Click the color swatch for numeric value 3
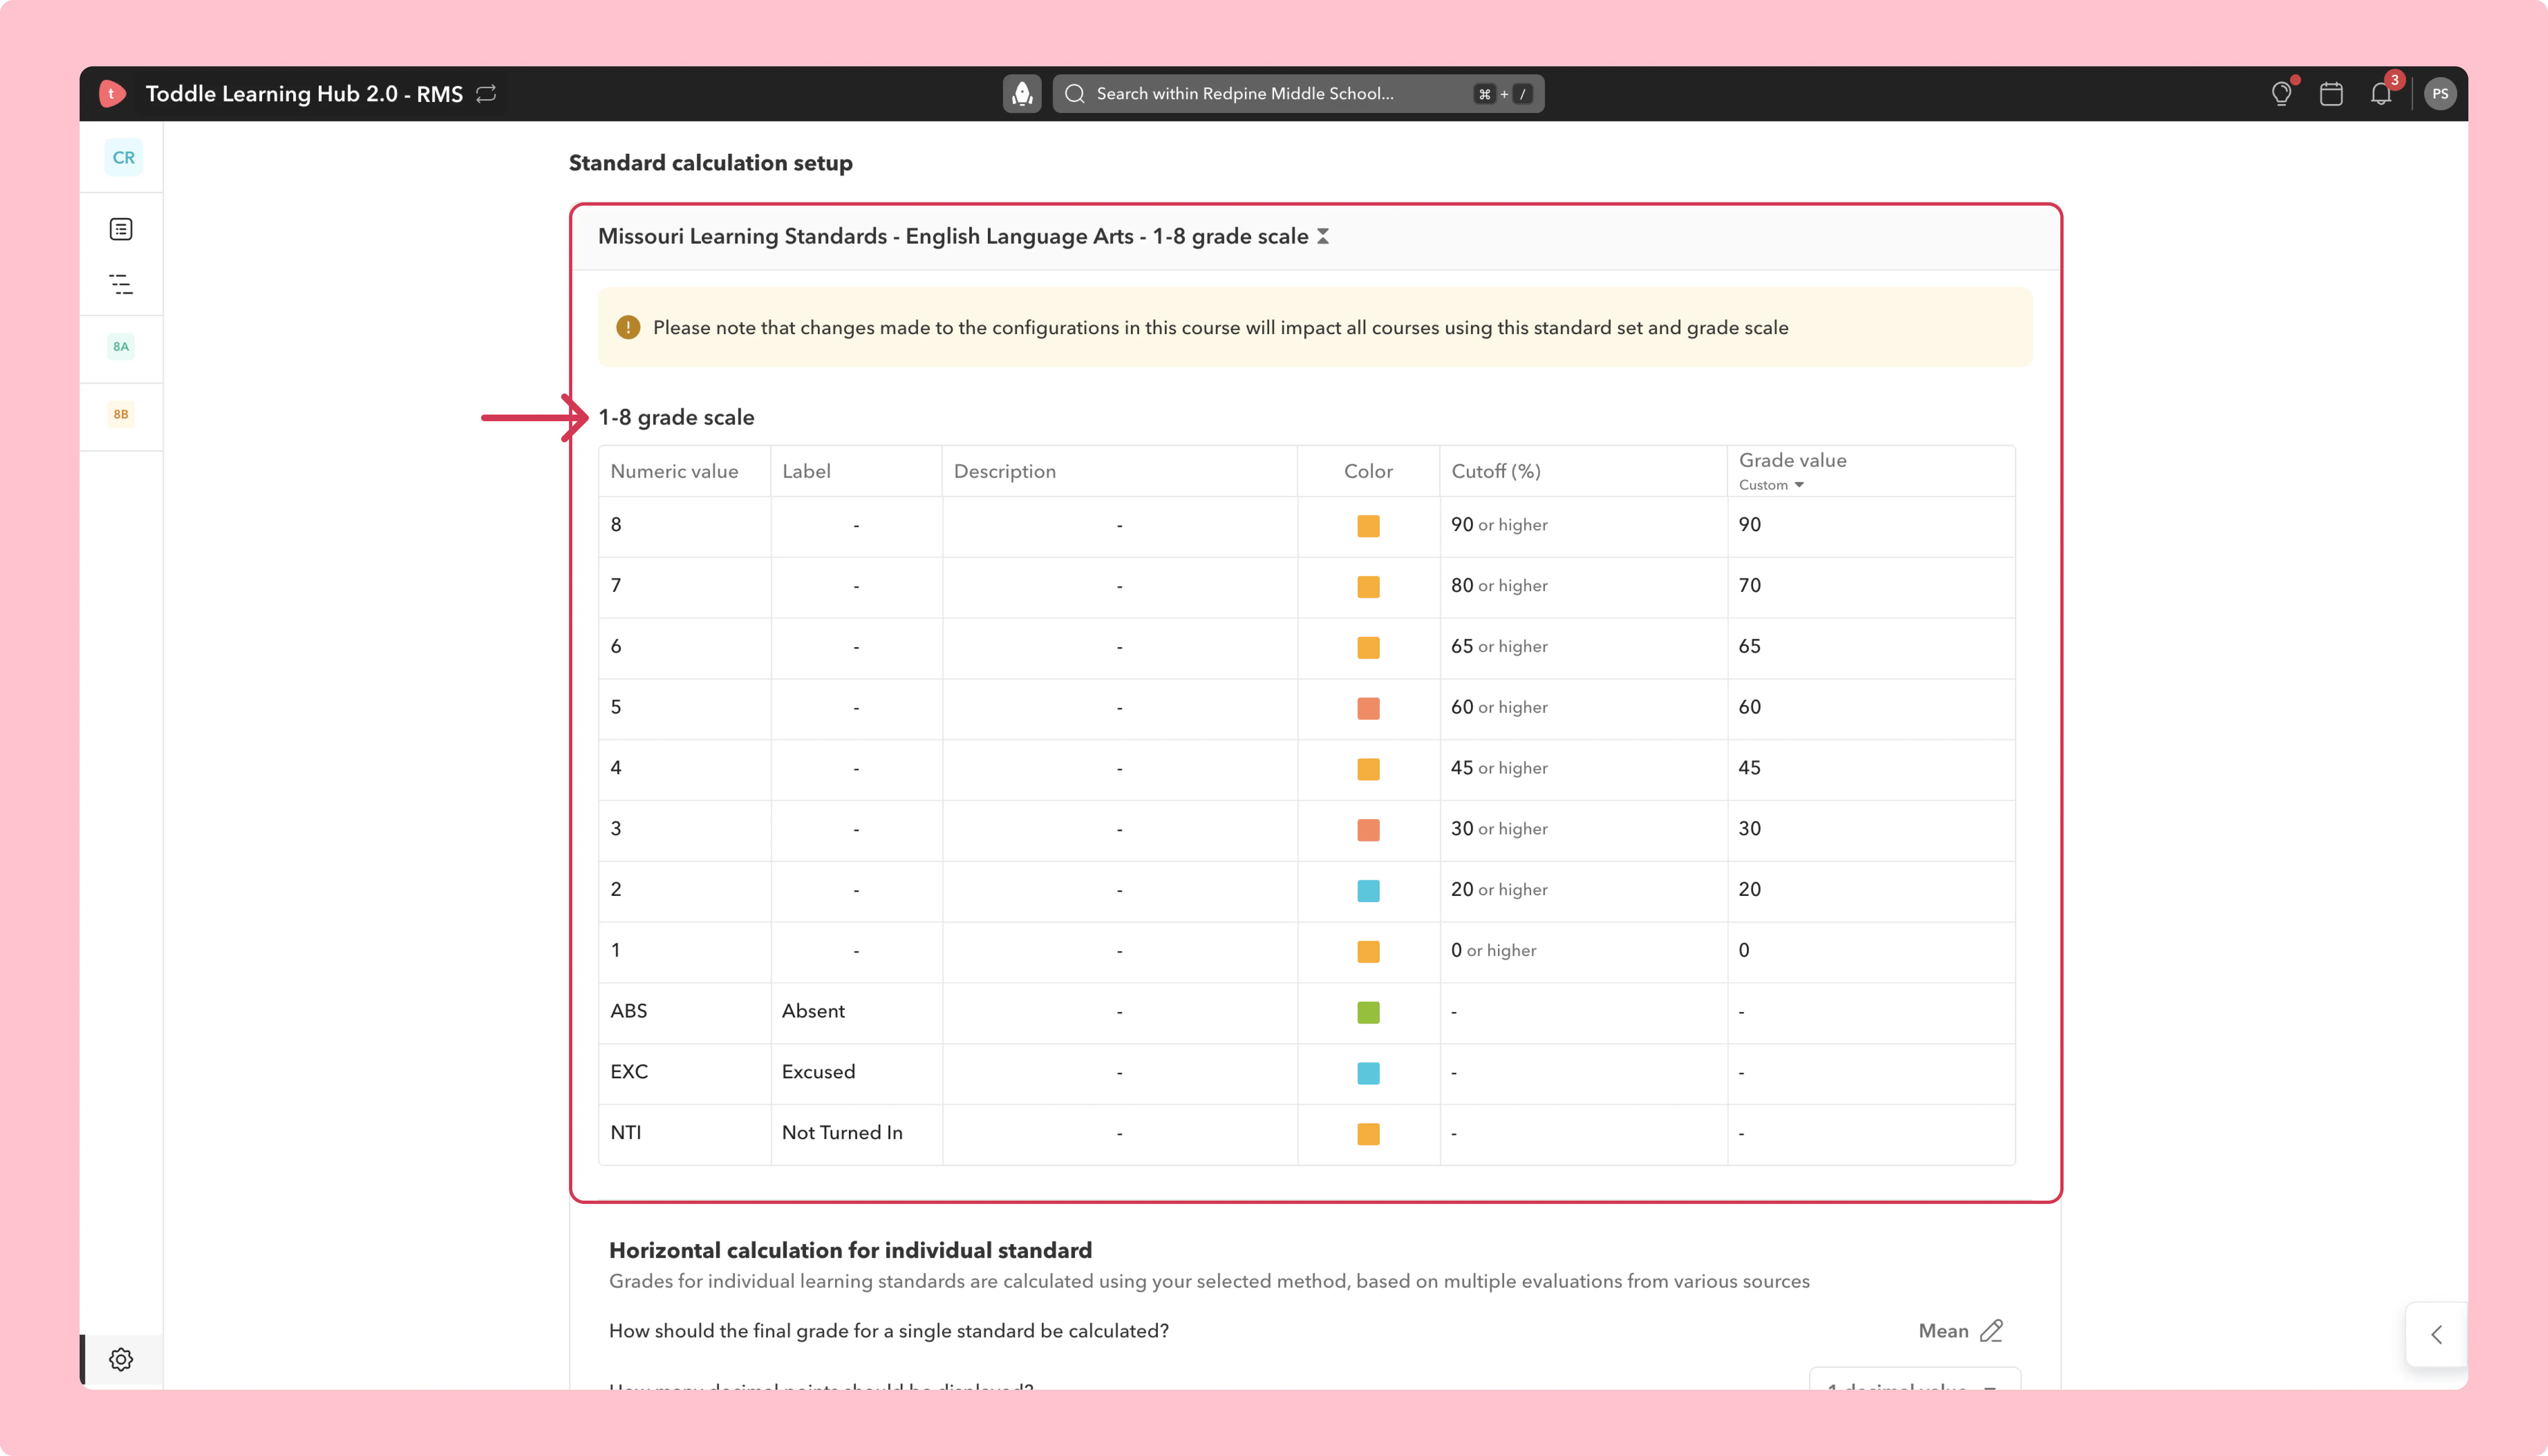Screen dimensions: 2548x1456 point(1368,830)
